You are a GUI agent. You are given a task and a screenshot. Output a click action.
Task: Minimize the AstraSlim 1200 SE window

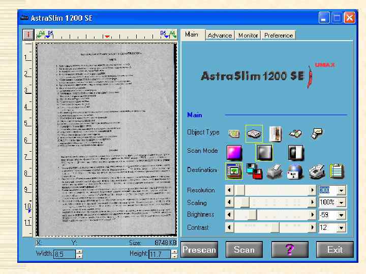324,18
